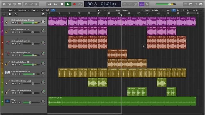Screen dimensions: 205x115
Task: Select the first Overdriven region on track 7
Action: 93,82
